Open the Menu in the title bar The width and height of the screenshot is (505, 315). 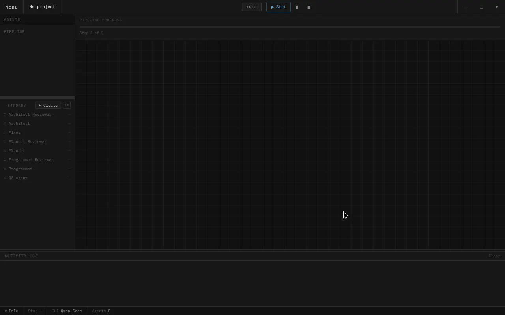11,7
